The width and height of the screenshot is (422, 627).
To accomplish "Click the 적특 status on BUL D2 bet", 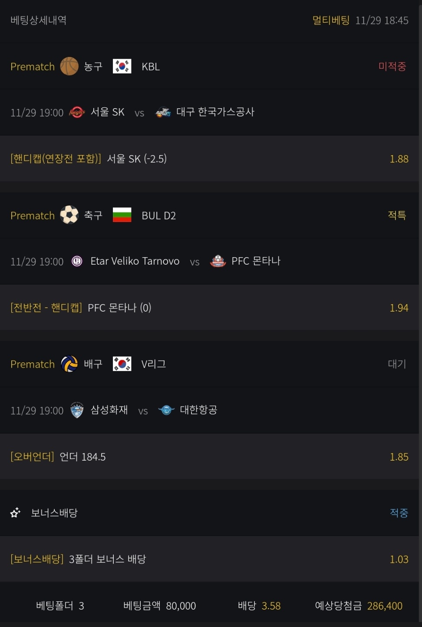I will point(397,215).
